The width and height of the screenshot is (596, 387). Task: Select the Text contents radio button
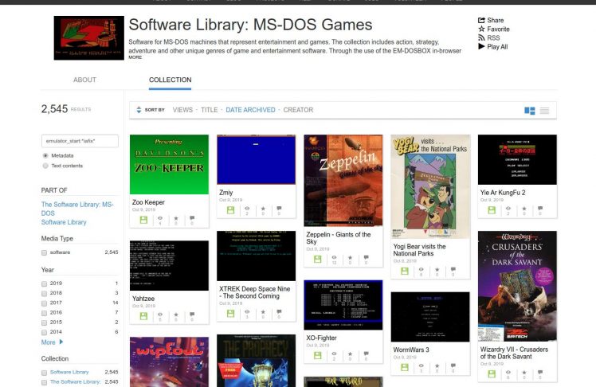(45, 166)
